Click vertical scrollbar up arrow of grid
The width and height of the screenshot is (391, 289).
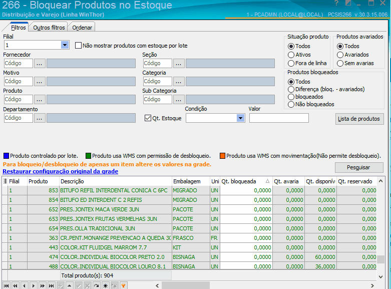click(380, 181)
